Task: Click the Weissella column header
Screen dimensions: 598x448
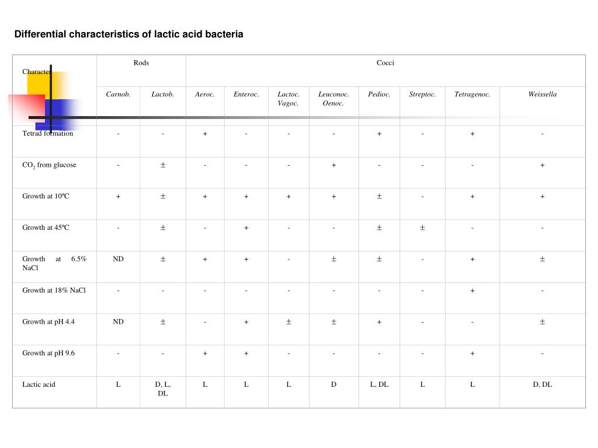Action: [543, 94]
